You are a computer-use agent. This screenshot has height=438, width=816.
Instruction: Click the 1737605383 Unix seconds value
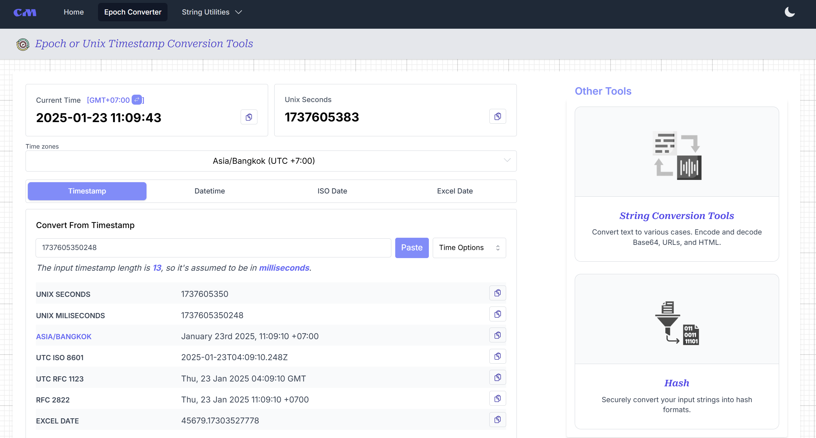(x=322, y=117)
